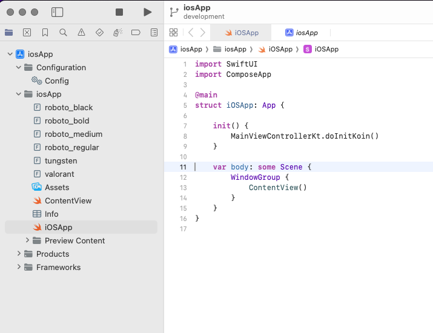Click the var body declaration line
Screen dimensions: 433x333
coord(262,167)
